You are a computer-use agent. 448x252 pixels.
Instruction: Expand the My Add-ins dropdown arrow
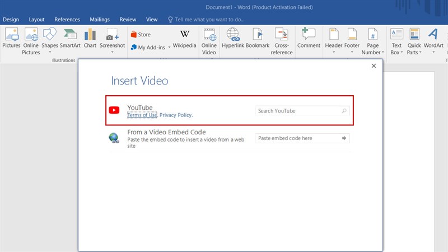click(169, 48)
